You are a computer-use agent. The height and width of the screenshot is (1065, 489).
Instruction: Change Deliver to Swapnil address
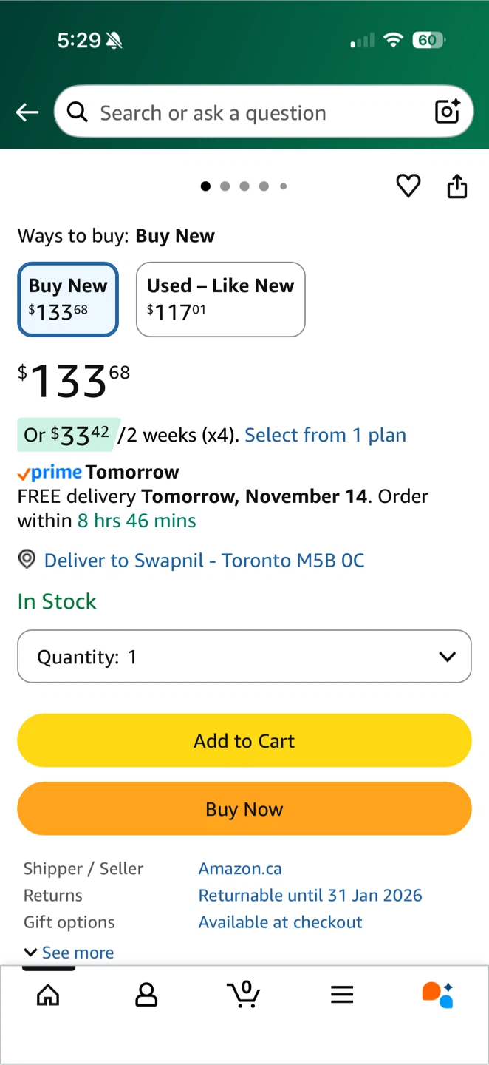(204, 561)
